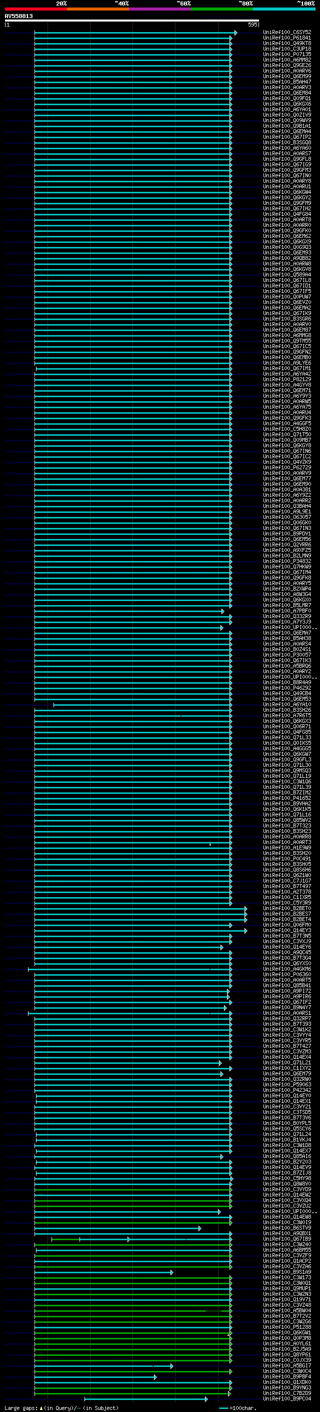Screen dimensions: 320x1412
Task: Select the UniRef100_Q14EY6 label
Action: (x=287, y=947)
